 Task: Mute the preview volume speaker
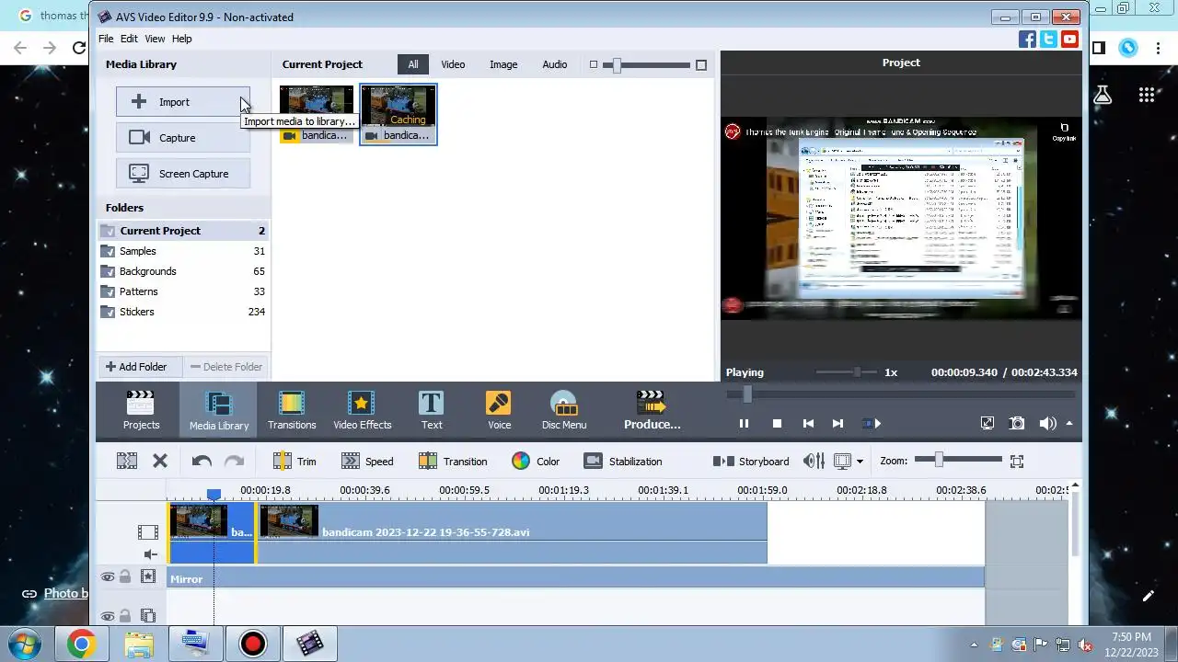pyautogui.click(x=1047, y=424)
